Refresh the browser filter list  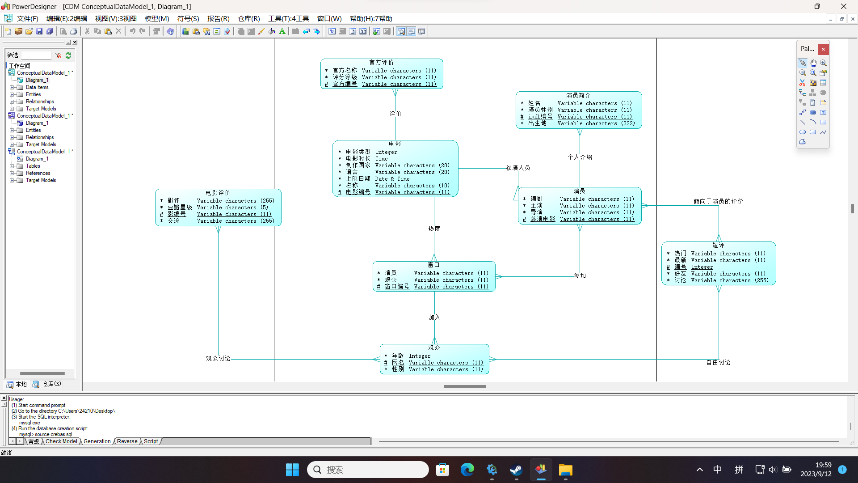coord(68,55)
